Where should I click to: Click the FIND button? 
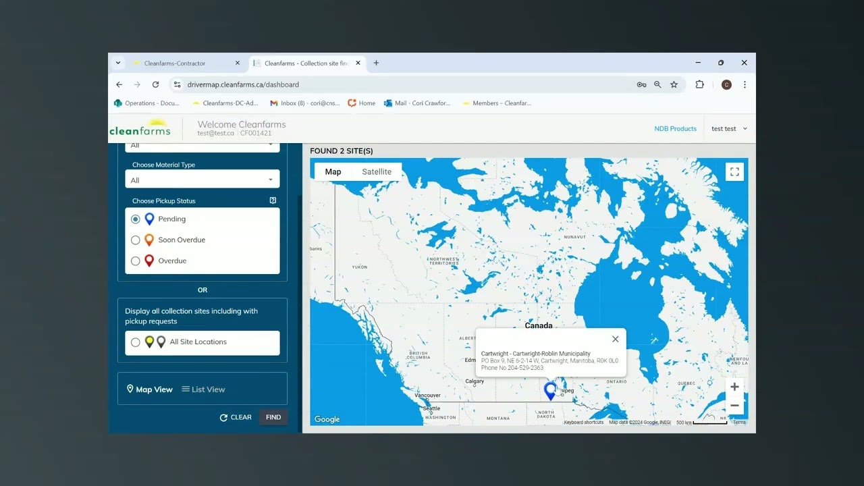pyautogui.click(x=273, y=417)
